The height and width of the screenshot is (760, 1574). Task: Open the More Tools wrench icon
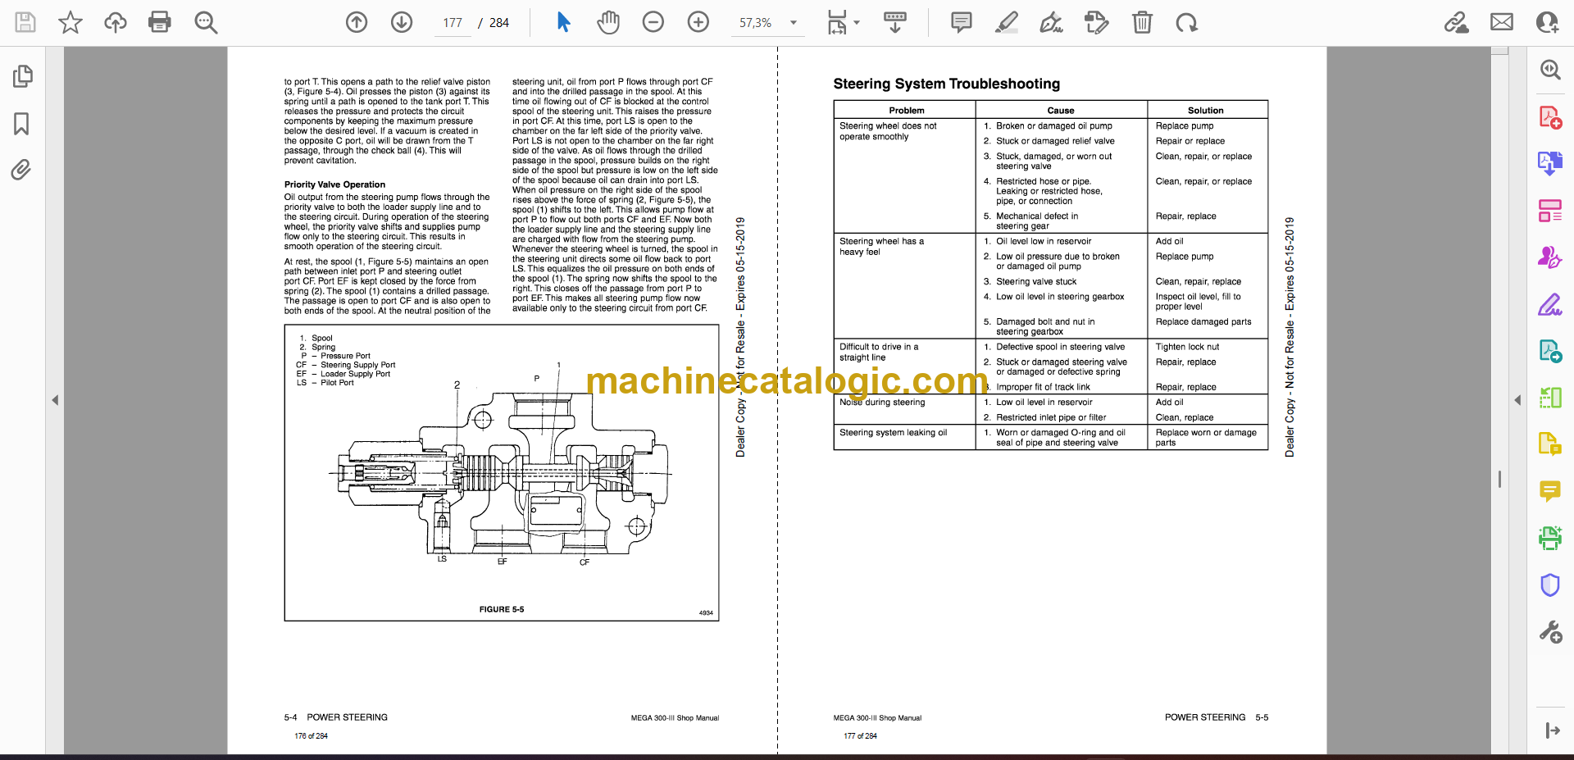(1550, 632)
